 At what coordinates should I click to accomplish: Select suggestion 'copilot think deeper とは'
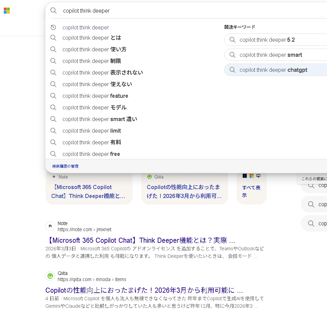[x=91, y=38]
